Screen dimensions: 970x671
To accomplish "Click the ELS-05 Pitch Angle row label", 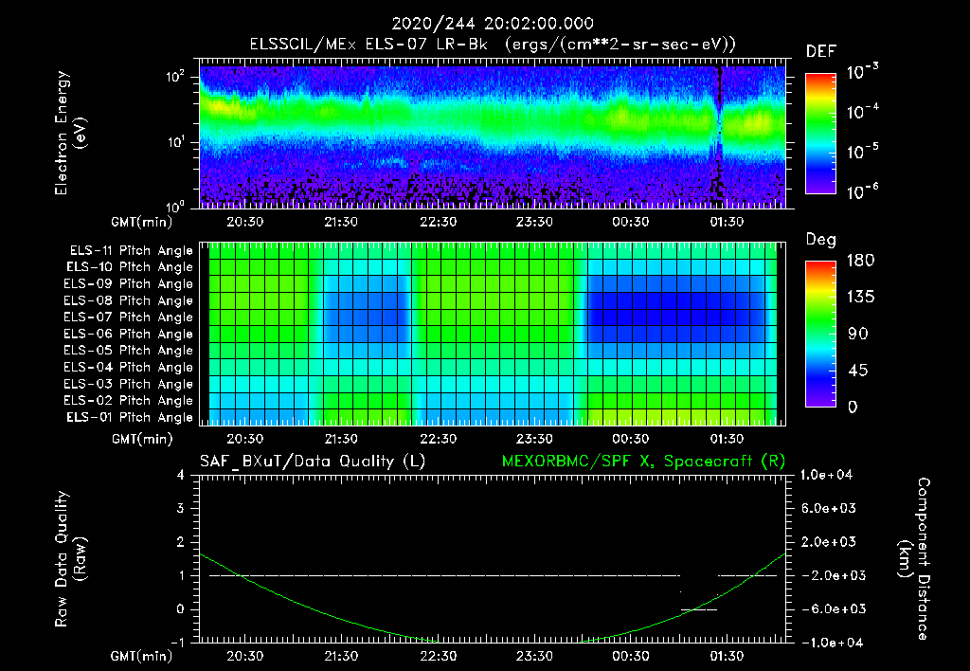I will [x=128, y=351].
